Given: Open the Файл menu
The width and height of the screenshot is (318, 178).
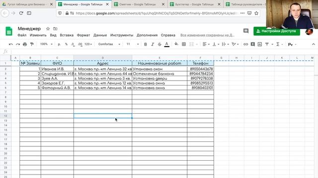Looking at the screenshot, I should coord(22,35).
